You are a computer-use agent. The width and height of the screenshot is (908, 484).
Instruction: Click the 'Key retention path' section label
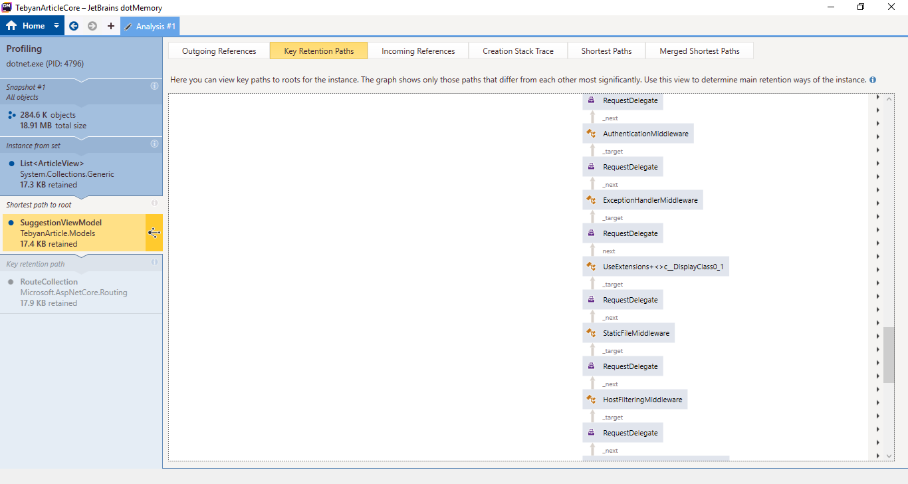click(x=35, y=264)
